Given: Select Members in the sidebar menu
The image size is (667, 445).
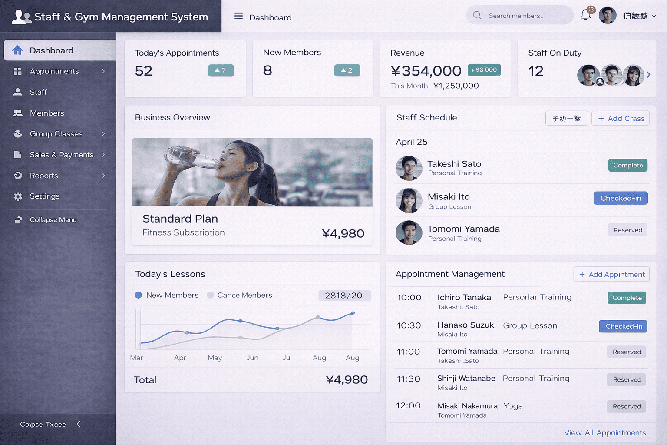Looking at the screenshot, I should pyautogui.click(x=47, y=113).
